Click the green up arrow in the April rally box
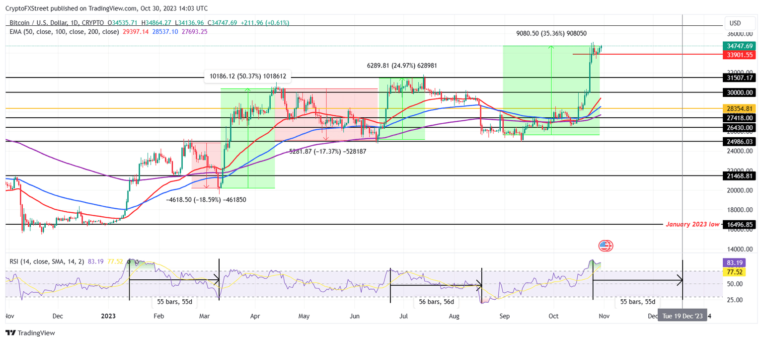 (247, 90)
